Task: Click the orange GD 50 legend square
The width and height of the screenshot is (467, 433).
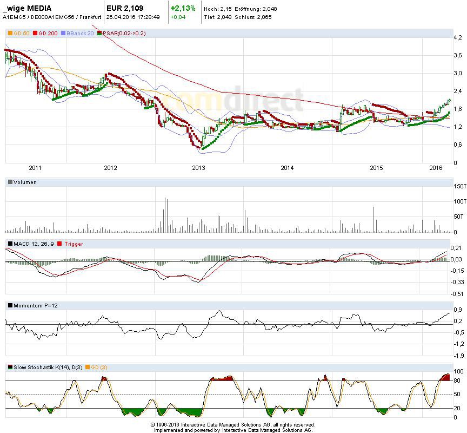Action: (10, 34)
